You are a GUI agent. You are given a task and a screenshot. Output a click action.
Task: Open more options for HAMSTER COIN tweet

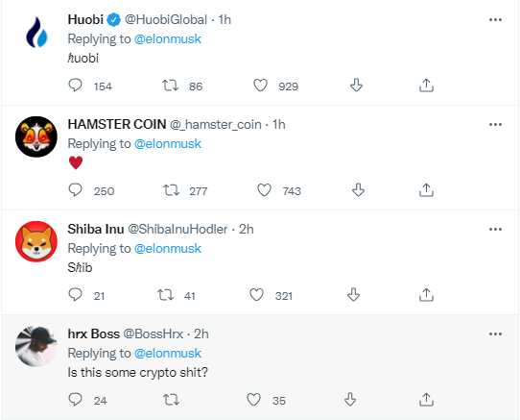click(x=495, y=125)
